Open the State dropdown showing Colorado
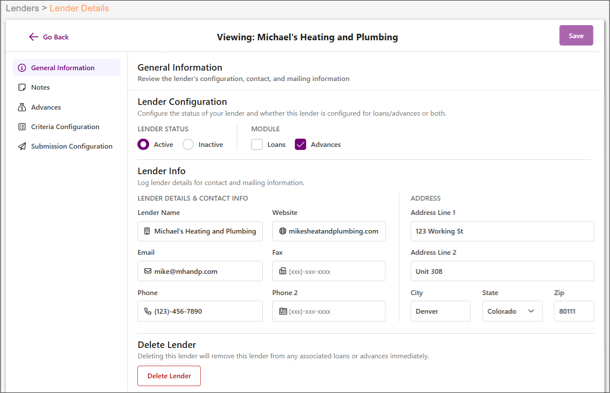This screenshot has height=393, width=610. coord(512,311)
